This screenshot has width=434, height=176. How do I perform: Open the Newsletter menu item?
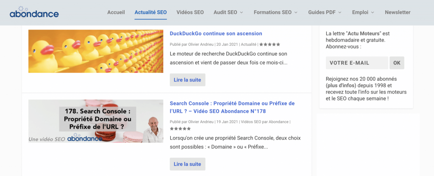pyautogui.click(x=398, y=12)
